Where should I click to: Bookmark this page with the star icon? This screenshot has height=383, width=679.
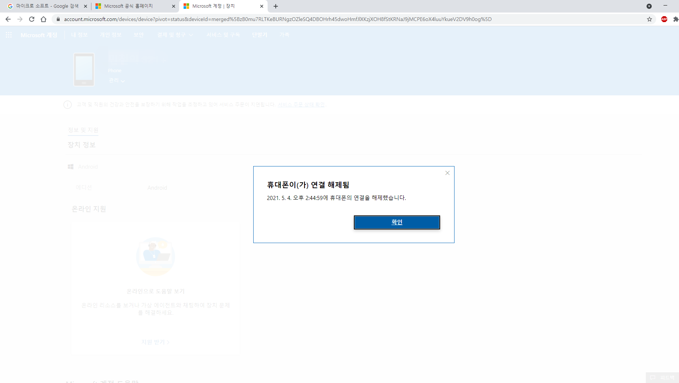point(649,19)
